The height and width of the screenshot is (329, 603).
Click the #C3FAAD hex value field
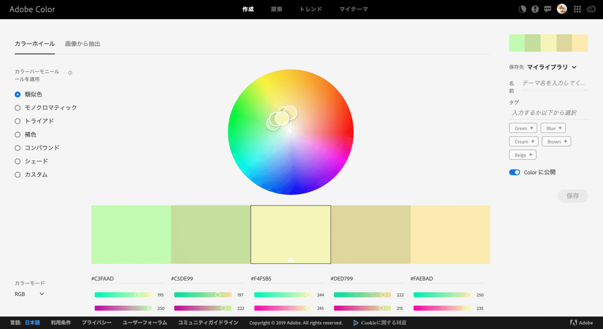(x=128, y=278)
